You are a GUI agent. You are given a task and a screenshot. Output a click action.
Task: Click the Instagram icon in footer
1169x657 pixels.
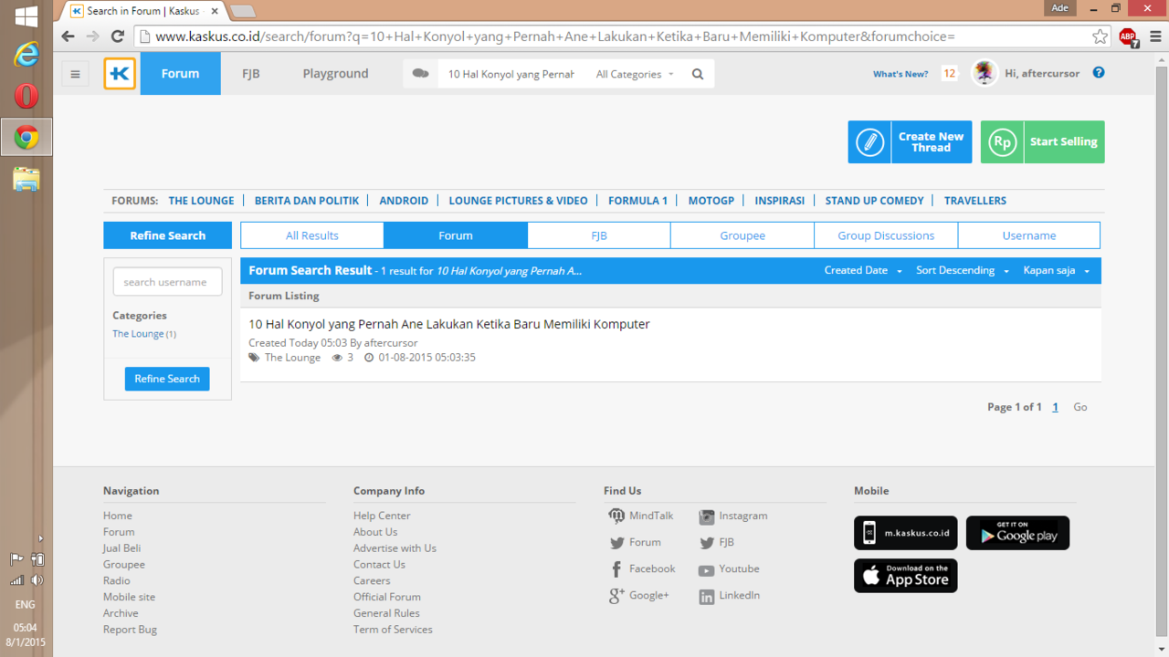(x=707, y=516)
